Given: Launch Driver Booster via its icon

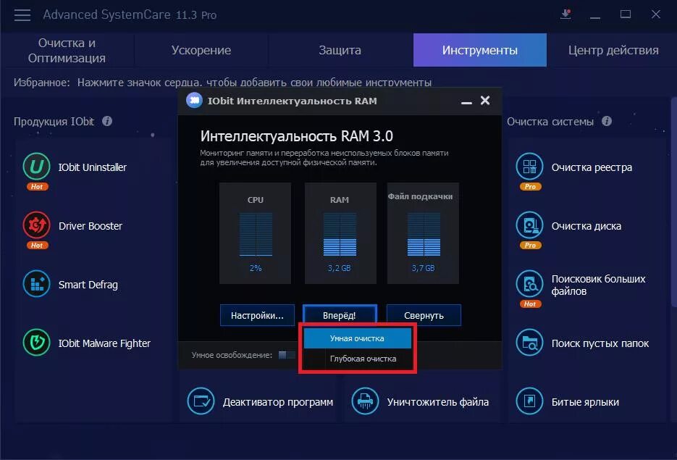Looking at the screenshot, I should coord(37,225).
